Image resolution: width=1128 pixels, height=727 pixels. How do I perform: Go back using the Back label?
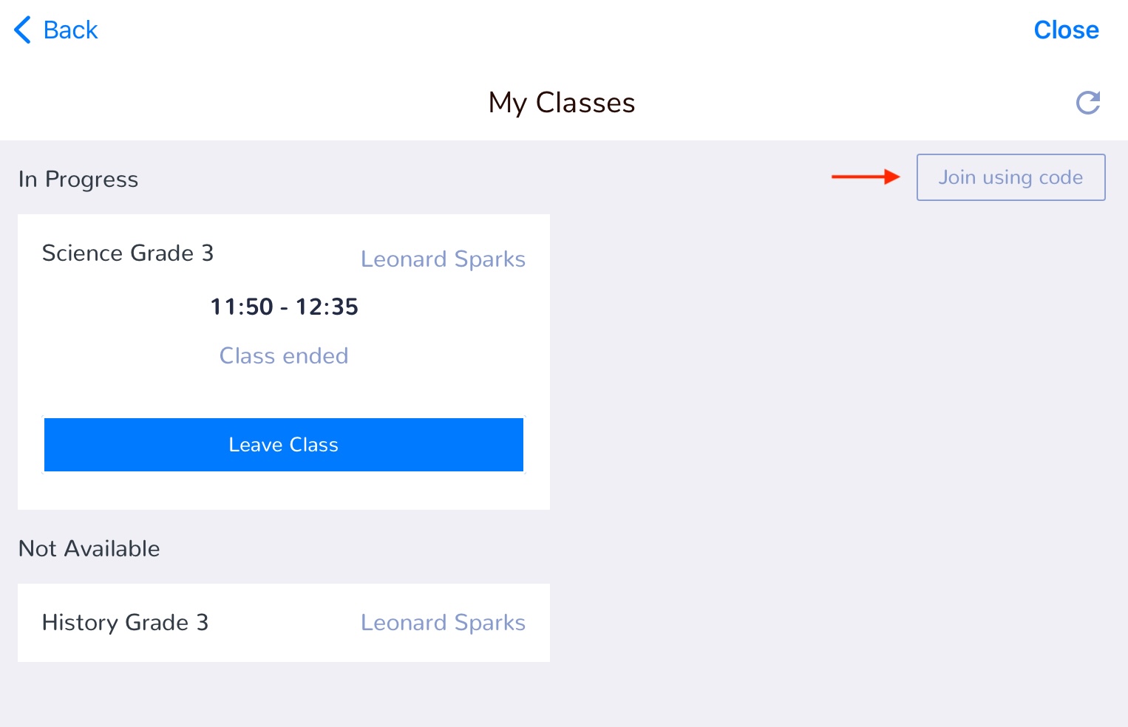(x=70, y=30)
